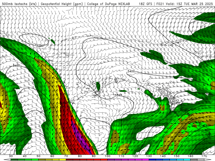Viewport: 215px width, 161px height.
Task: Click the 50 value on the legend
Action: (38, 156)
